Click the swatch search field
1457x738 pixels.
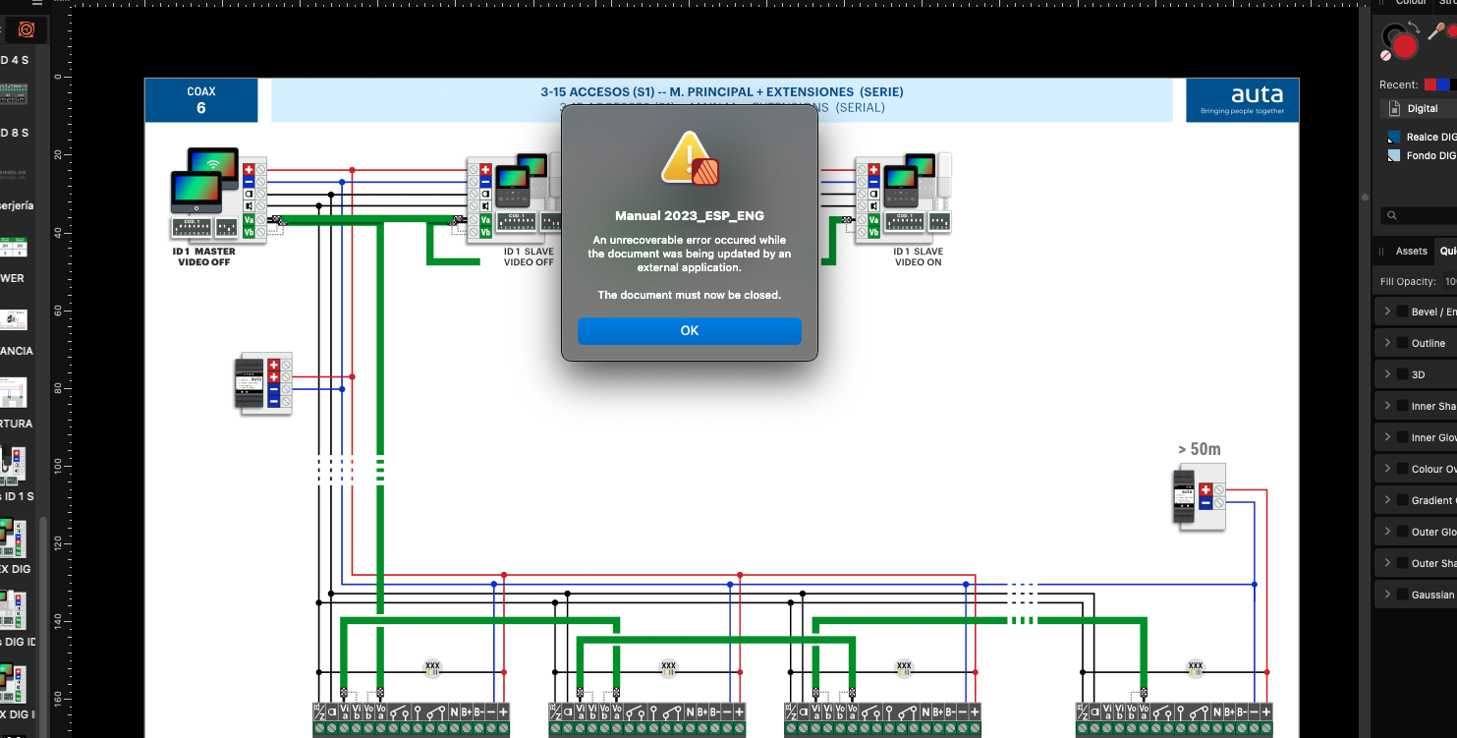[x=1419, y=215]
